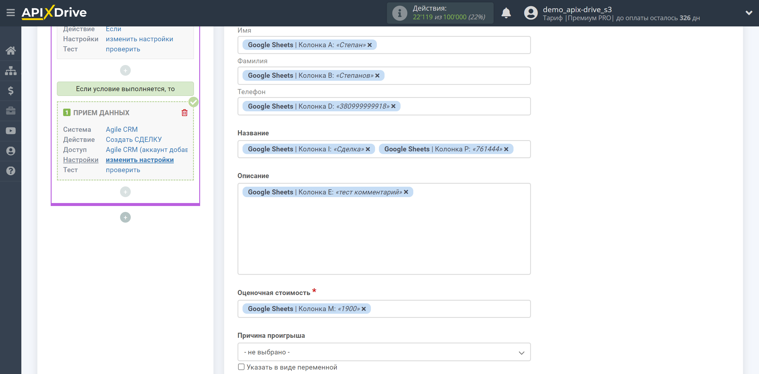Viewport: 759px width, 374px height.
Task: Remove Колонка E «тест комментарий» tag
Action: (x=406, y=192)
